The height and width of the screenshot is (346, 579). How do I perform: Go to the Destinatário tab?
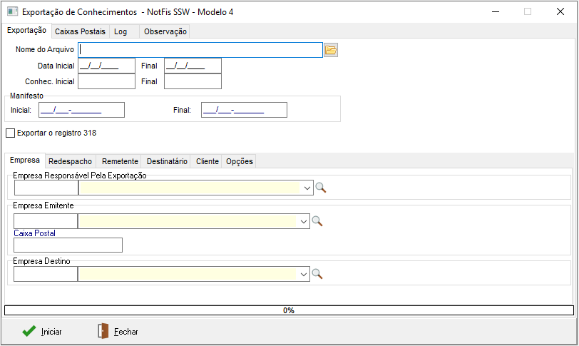click(167, 161)
